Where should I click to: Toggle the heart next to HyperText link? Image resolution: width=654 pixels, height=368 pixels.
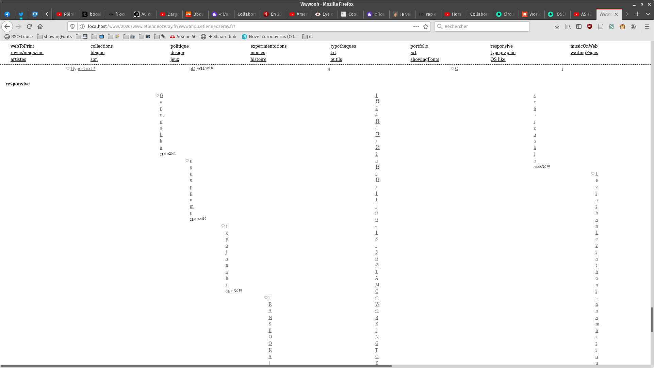[68, 69]
